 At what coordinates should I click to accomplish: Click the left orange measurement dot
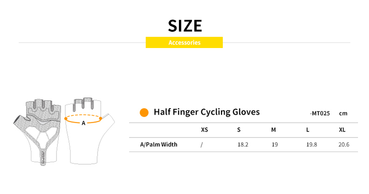coord(66,119)
